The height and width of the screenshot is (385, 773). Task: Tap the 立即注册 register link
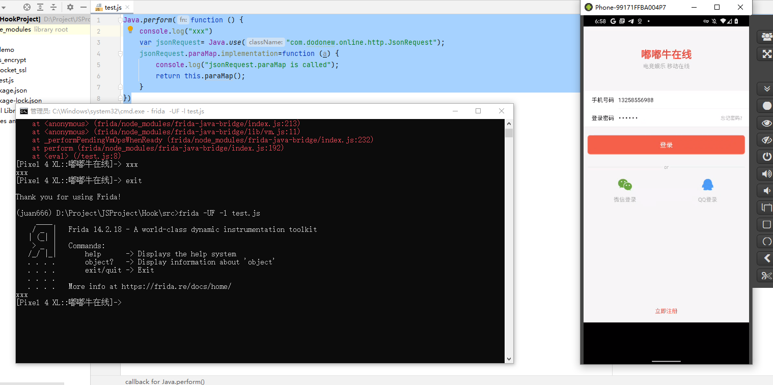click(666, 311)
